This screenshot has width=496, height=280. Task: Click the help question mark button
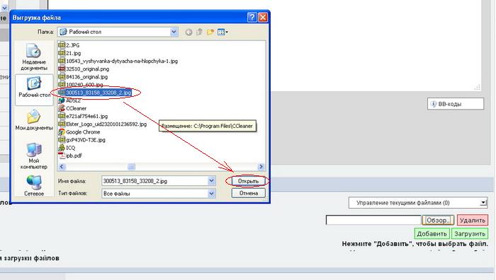point(252,17)
